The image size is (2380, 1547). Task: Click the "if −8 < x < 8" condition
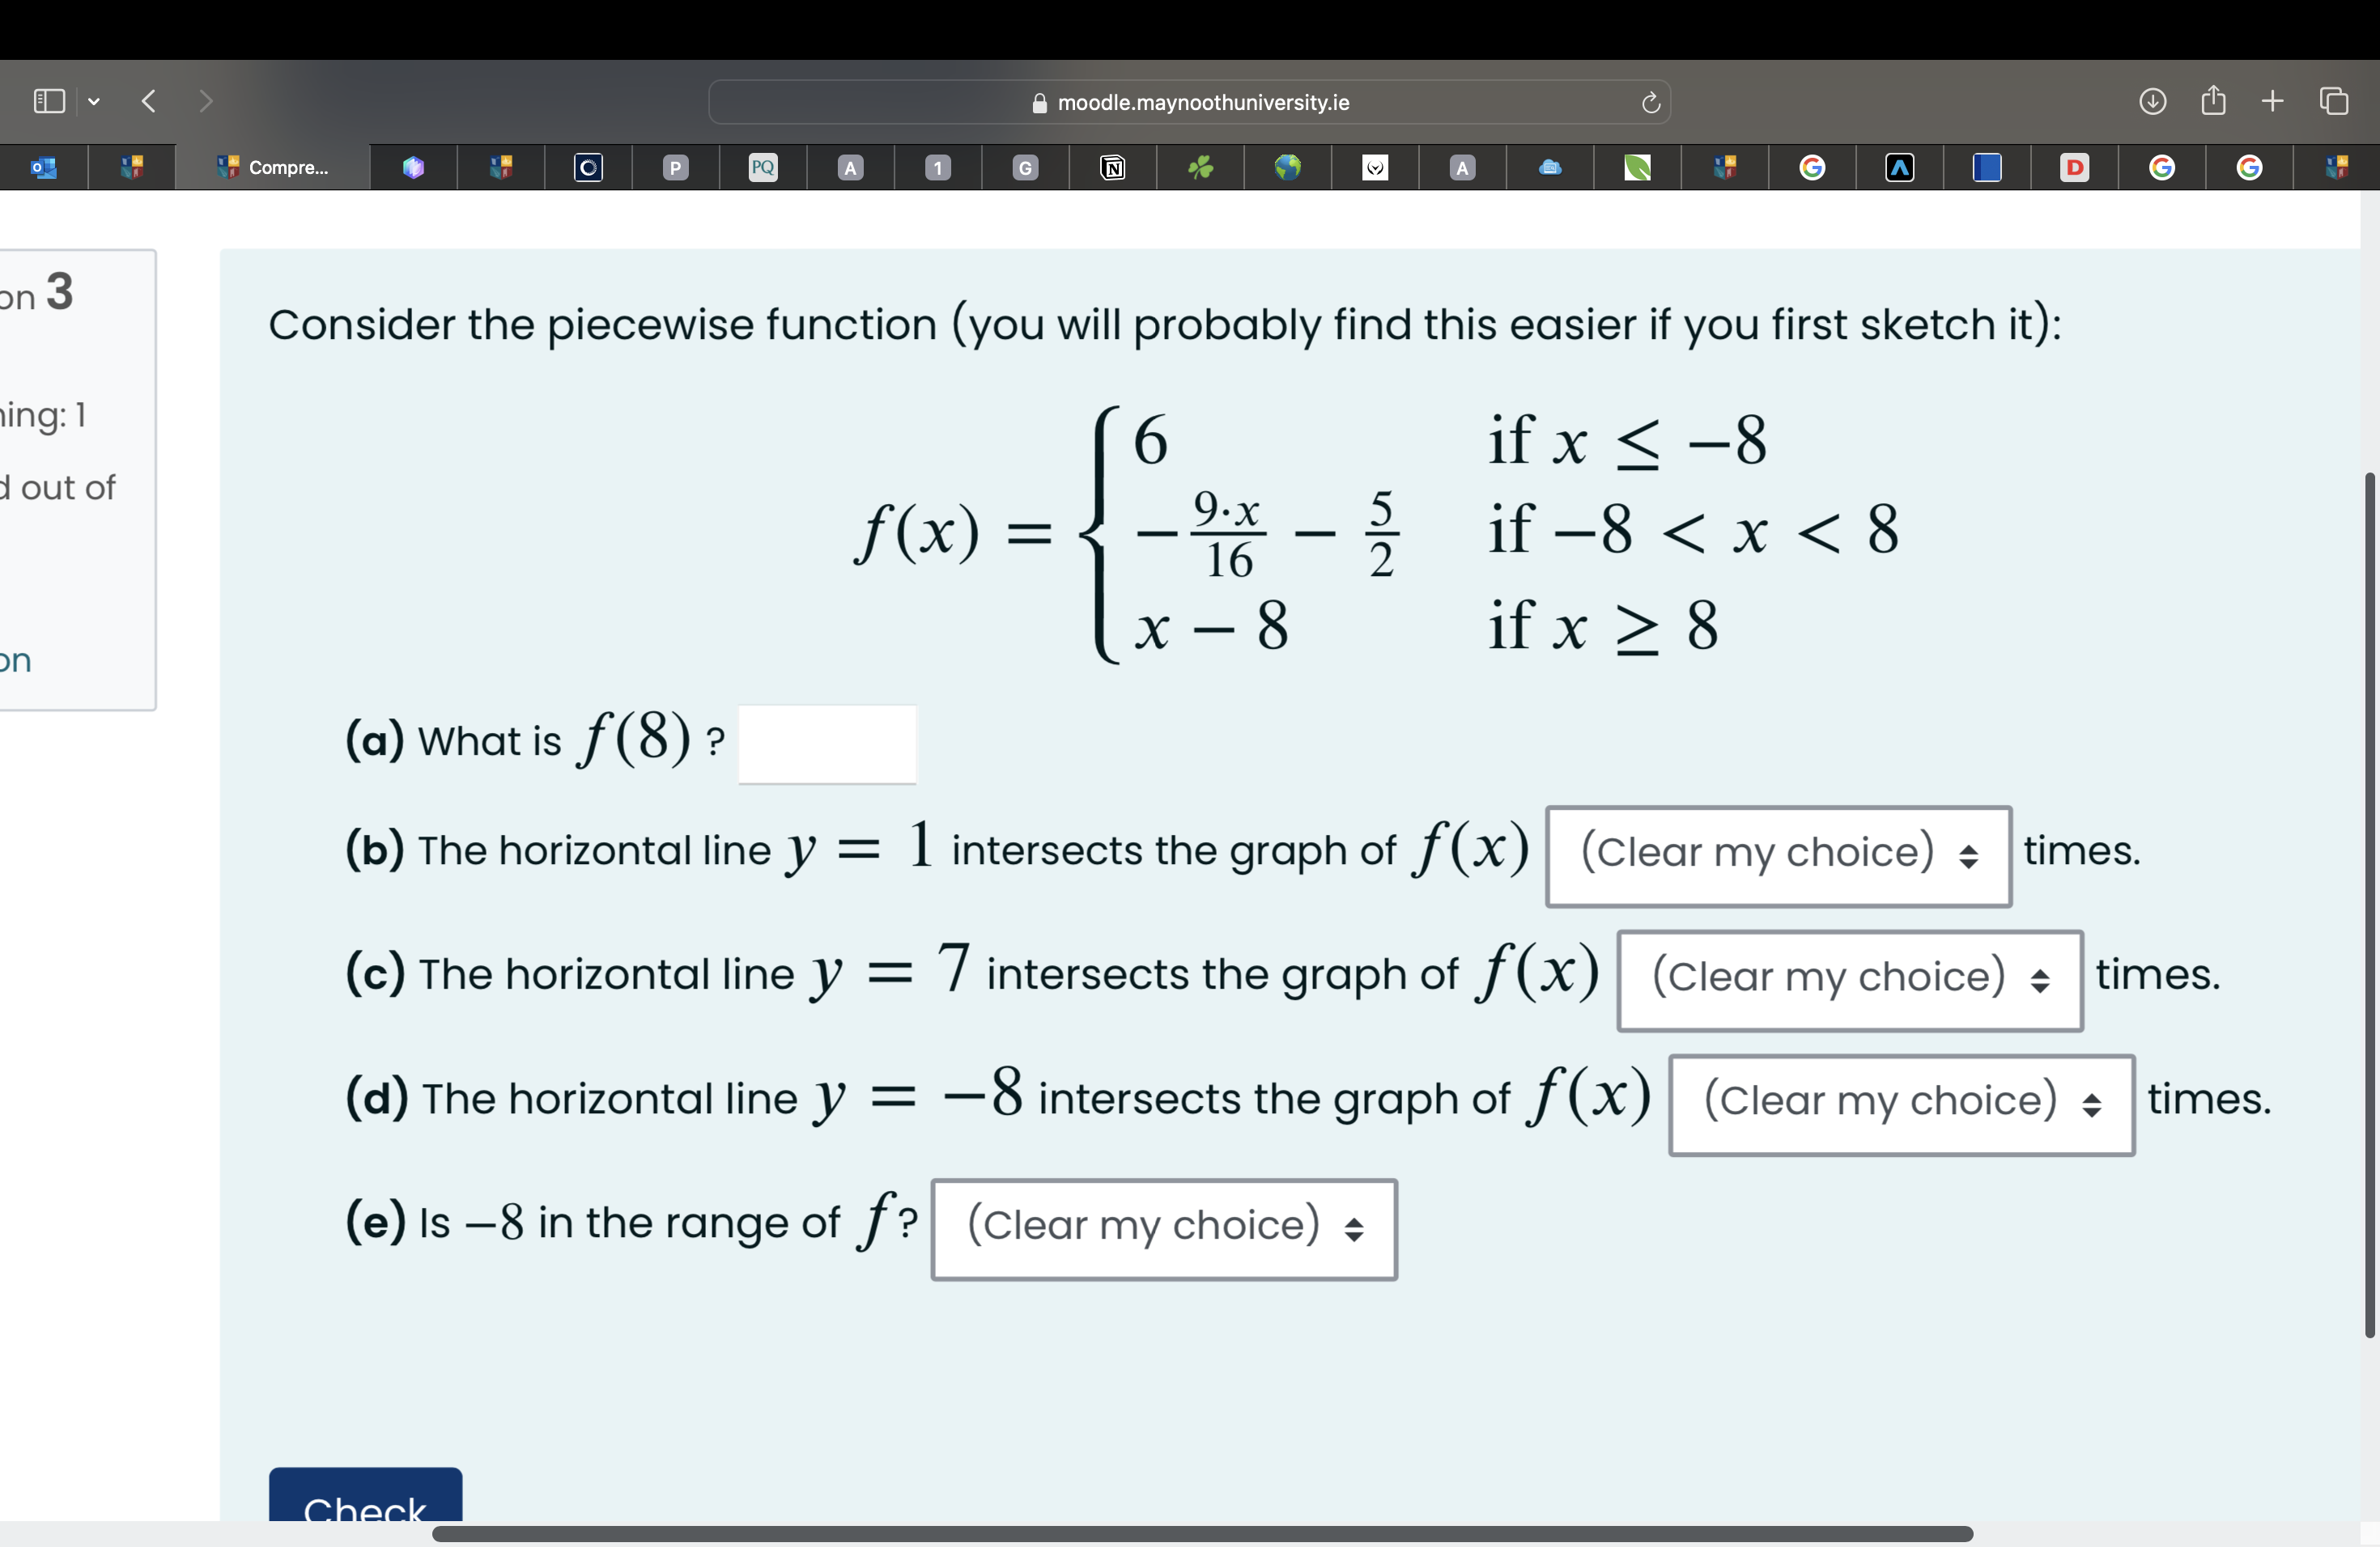[x=1693, y=528]
